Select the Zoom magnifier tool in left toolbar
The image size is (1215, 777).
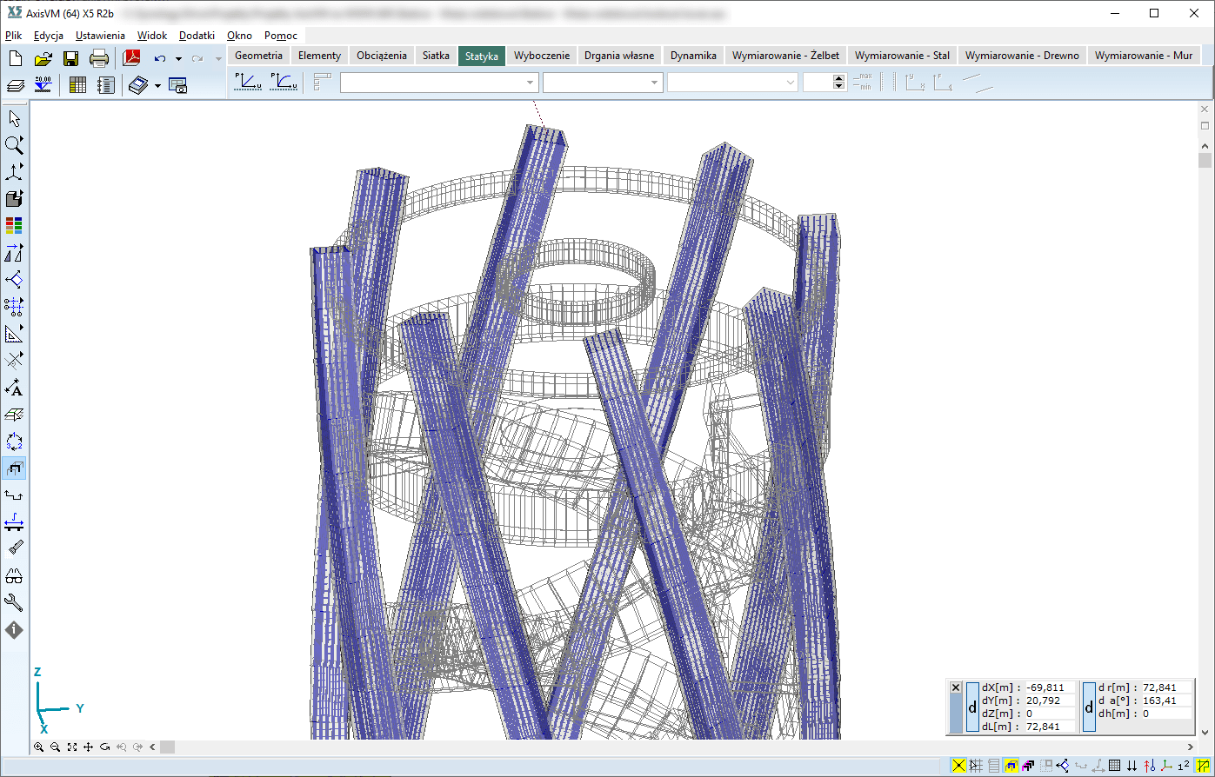(x=14, y=145)
